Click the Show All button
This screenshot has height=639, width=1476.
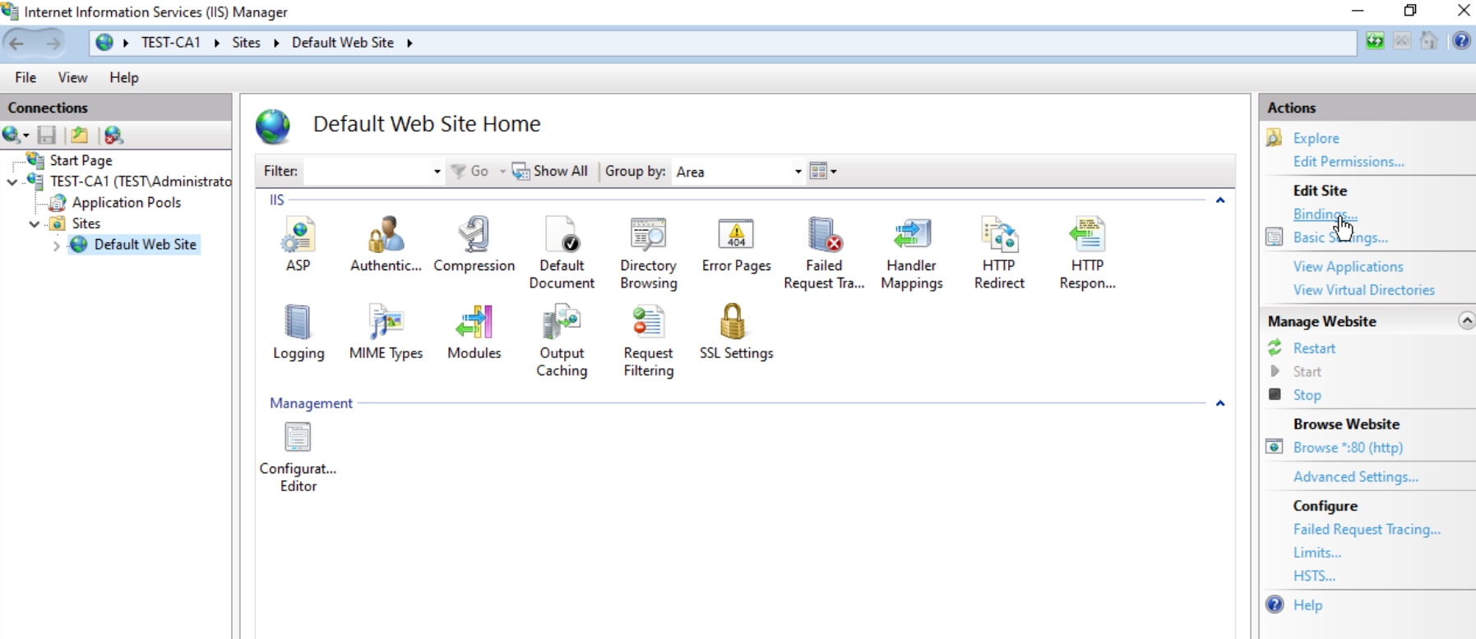550,171
